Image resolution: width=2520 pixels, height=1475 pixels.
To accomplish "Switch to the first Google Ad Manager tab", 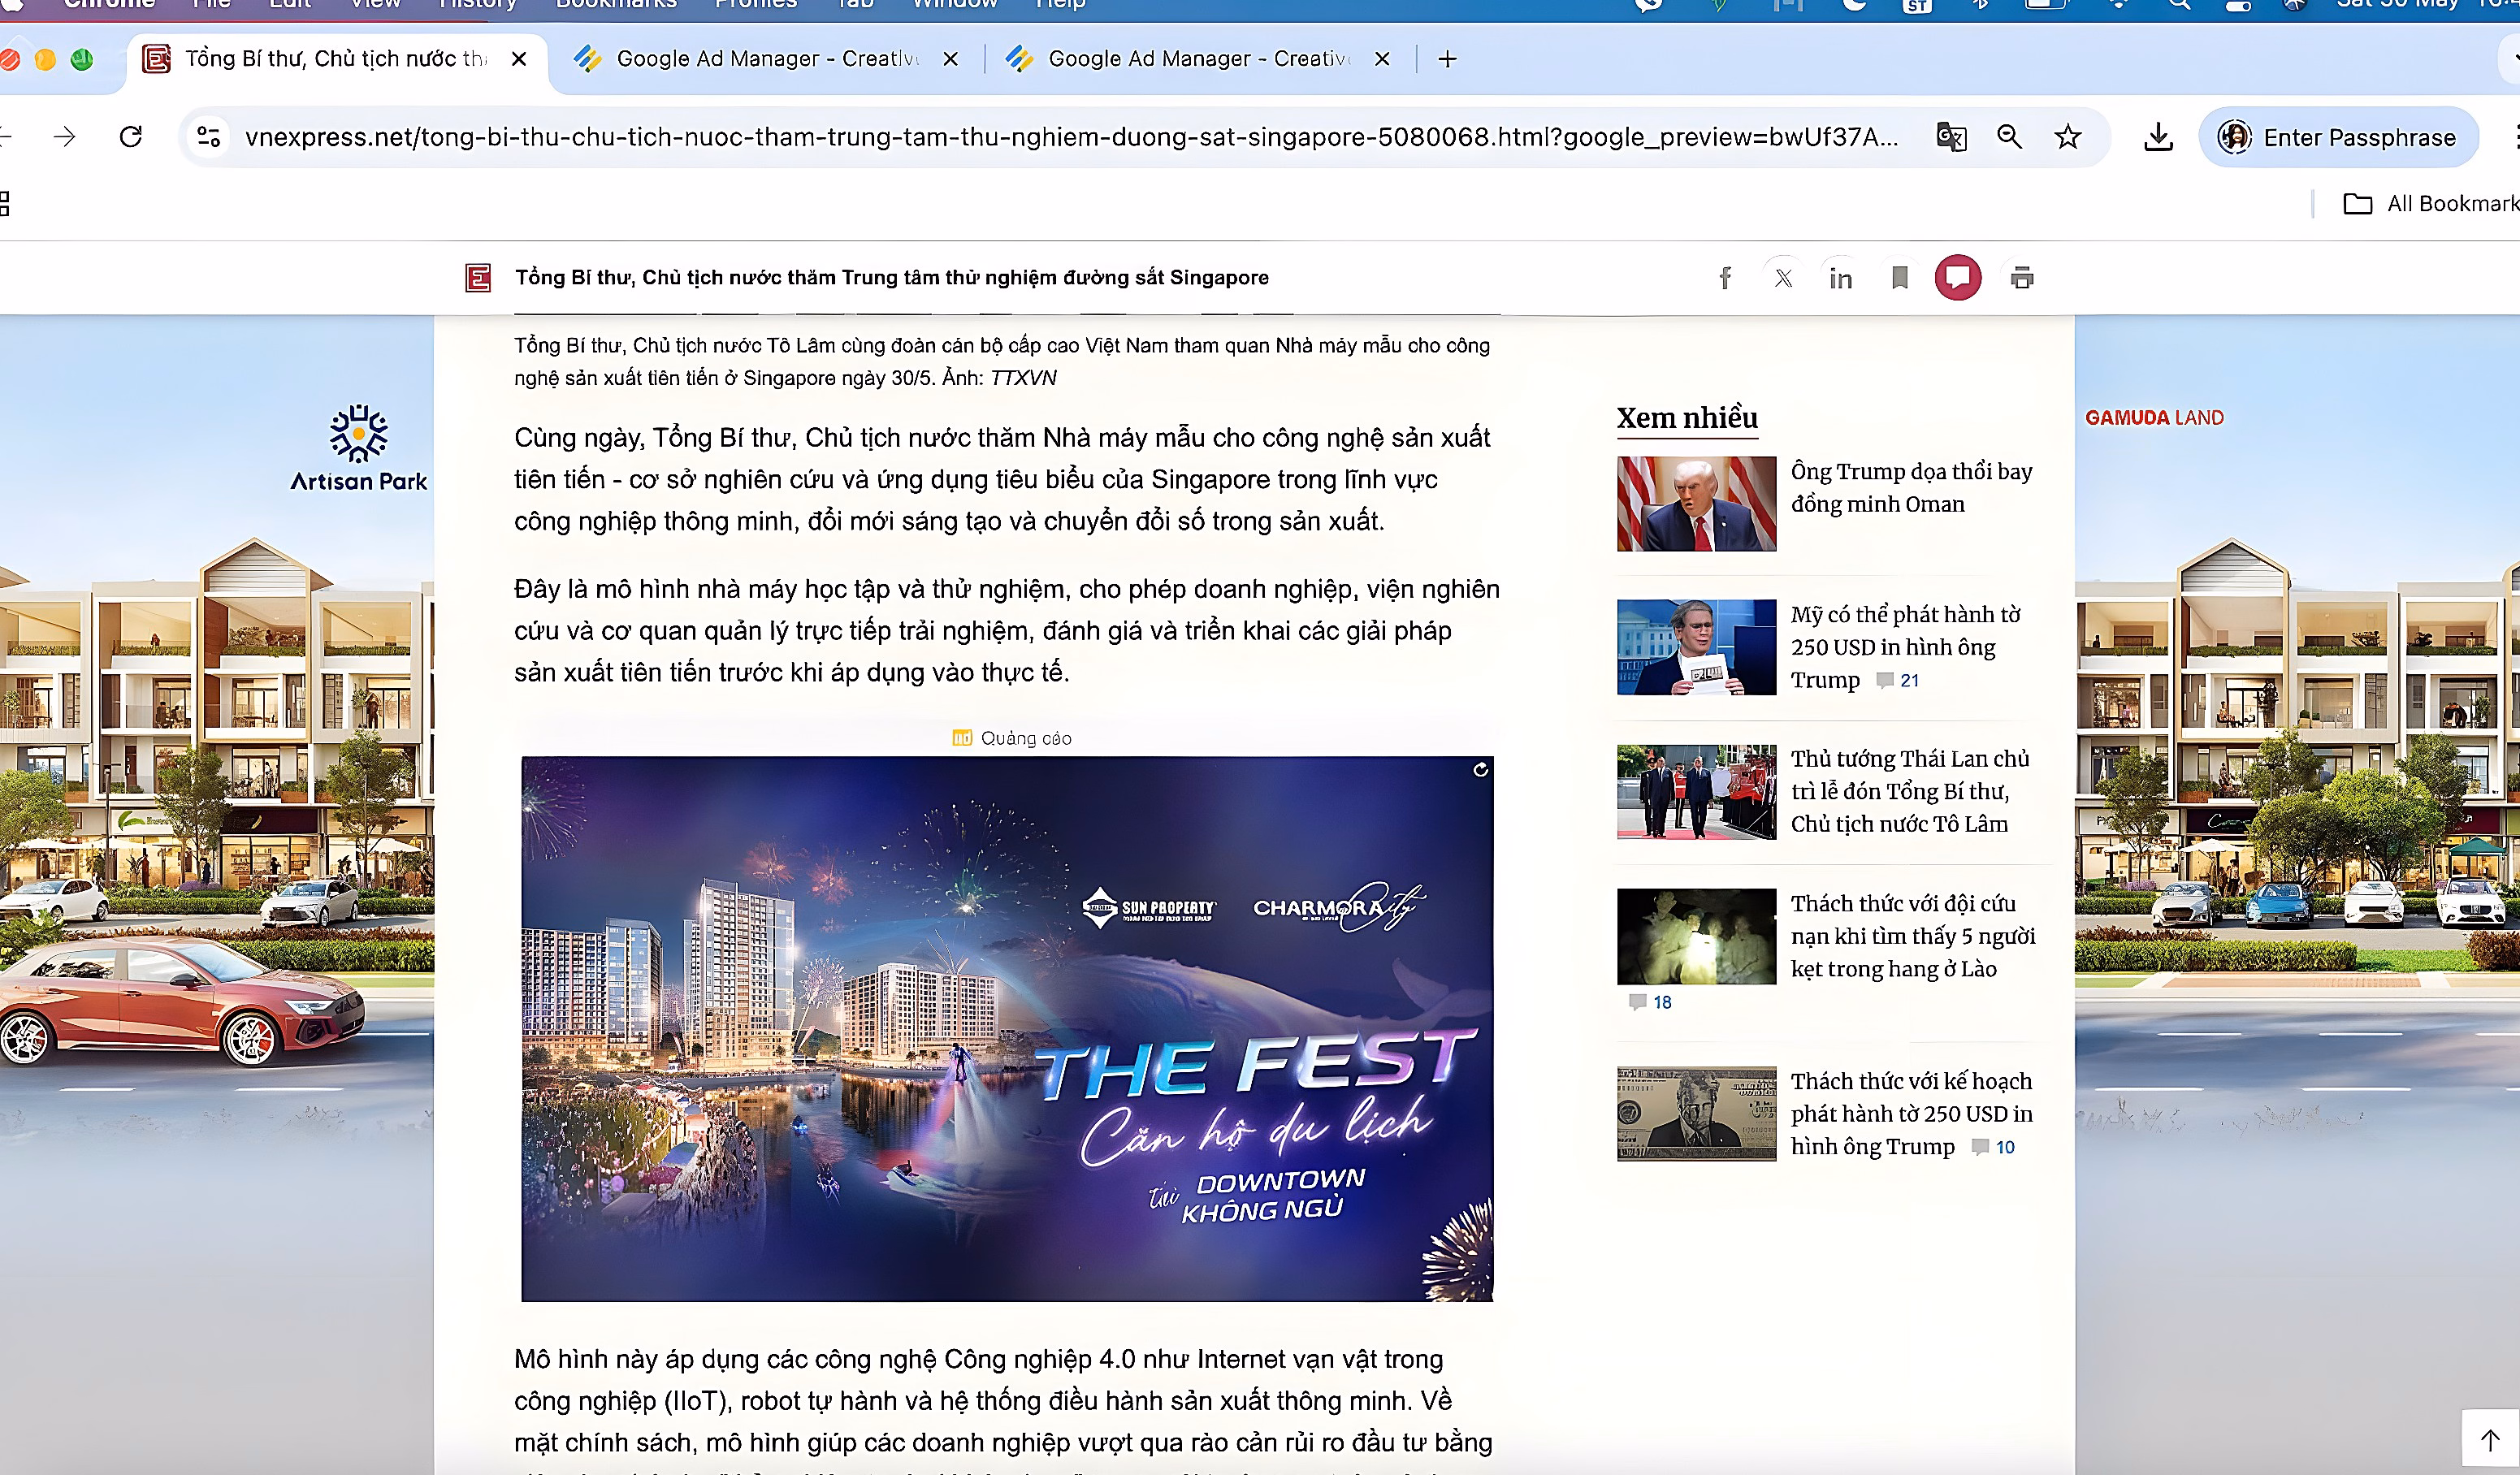I will [x=768, y=59].
